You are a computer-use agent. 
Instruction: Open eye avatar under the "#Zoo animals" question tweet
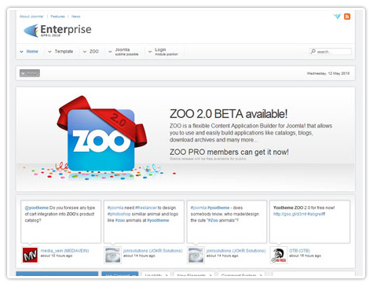click(196, 255)
